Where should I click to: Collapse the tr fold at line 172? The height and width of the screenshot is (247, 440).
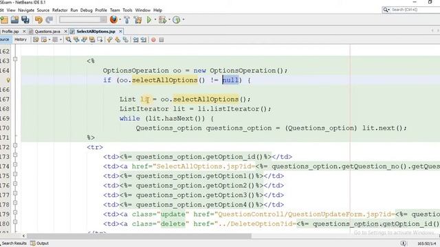(x=15, y=145)
